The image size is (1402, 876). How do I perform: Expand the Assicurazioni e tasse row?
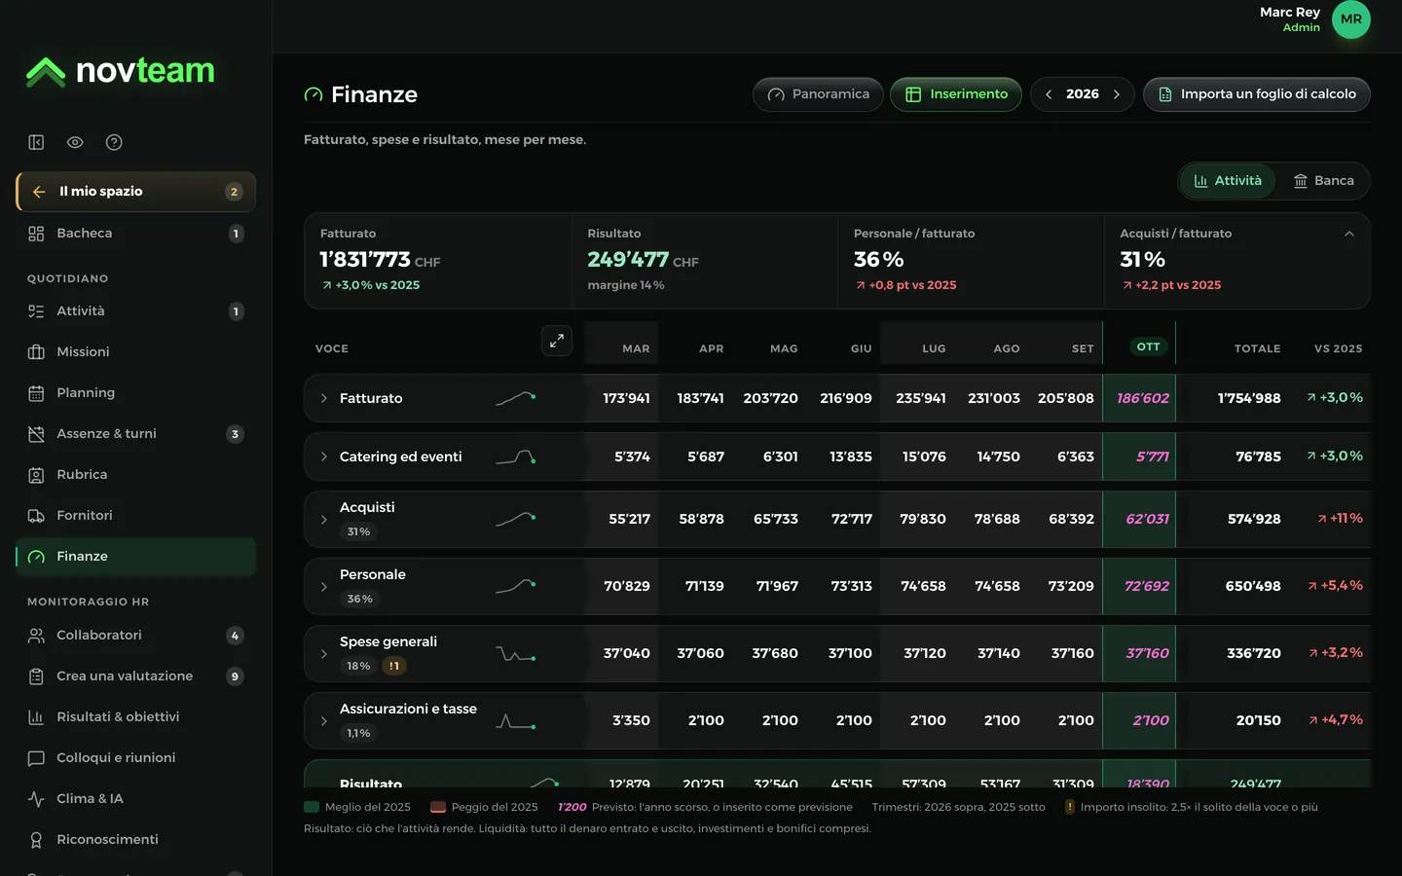[x=324, y=721]
